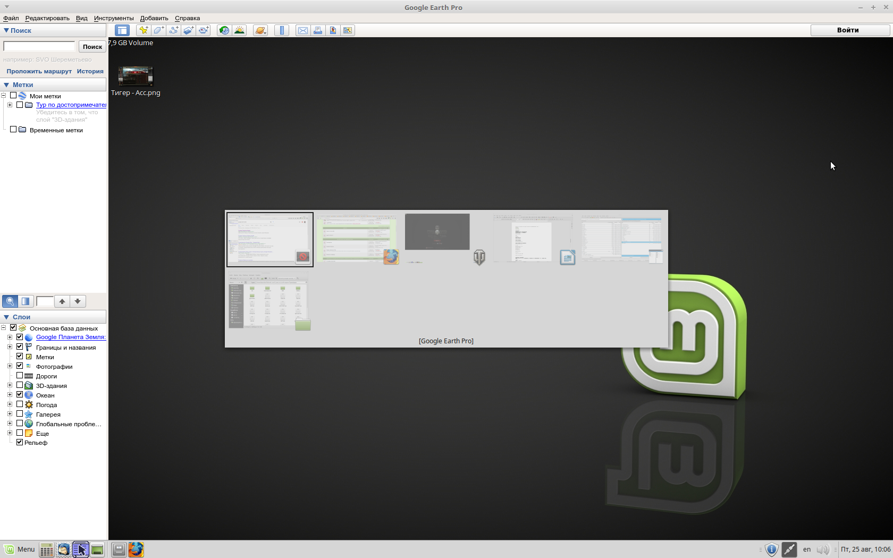The image size is (893, 558).
Task: Collapse the Поиск panel triangle
Action: 6,30
